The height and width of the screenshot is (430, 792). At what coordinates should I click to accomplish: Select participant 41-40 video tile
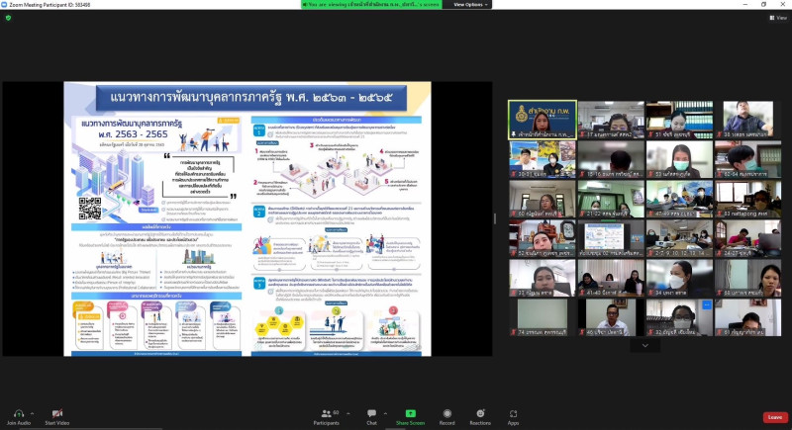[x=611, y=278]
